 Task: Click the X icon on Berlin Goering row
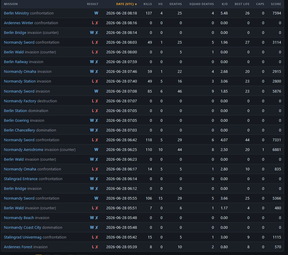(x=96, y=120)
